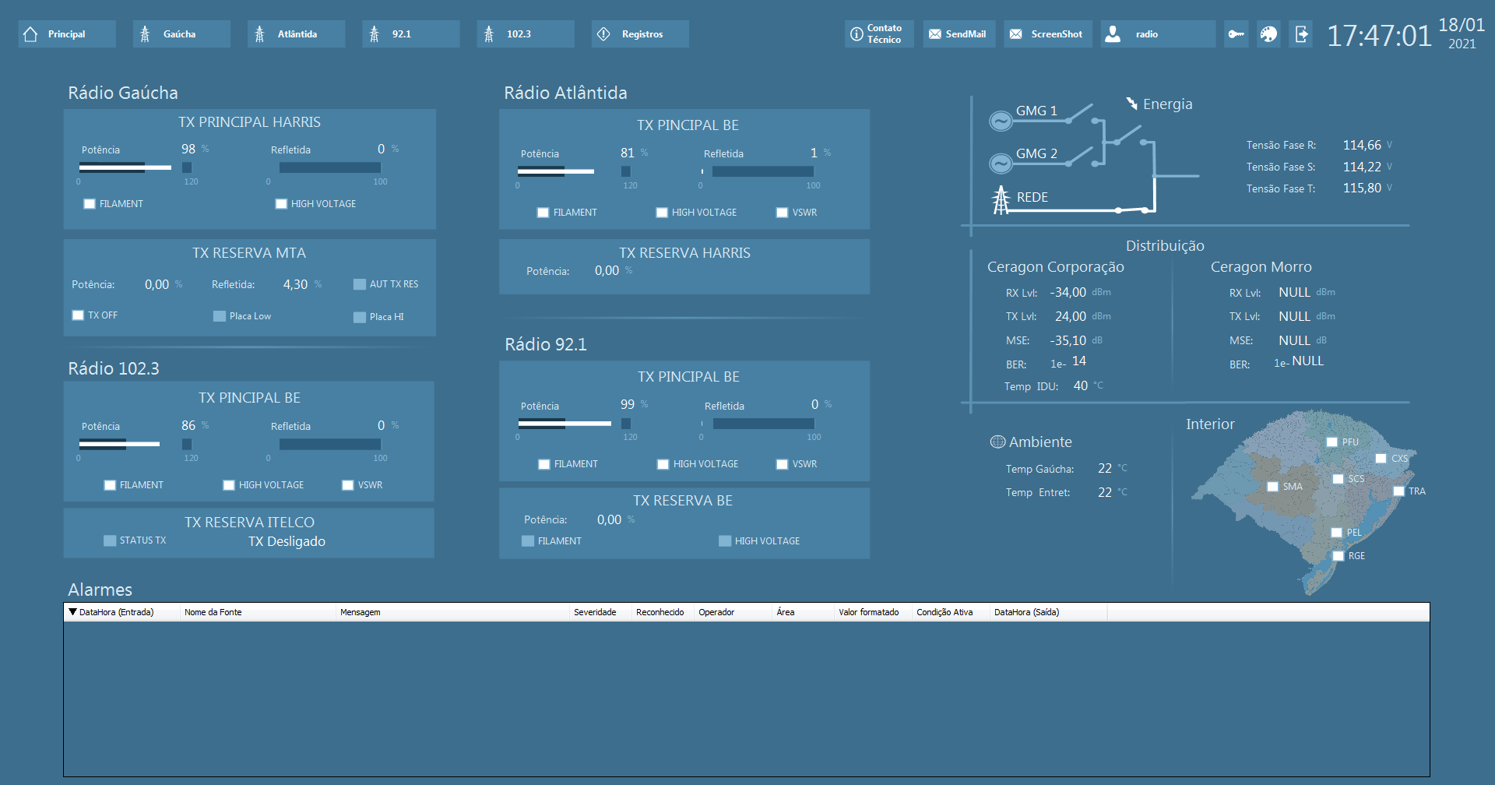
Task: Click the Temp IDU value 40
Action: pyautogui.click(x=1081, y=386)
